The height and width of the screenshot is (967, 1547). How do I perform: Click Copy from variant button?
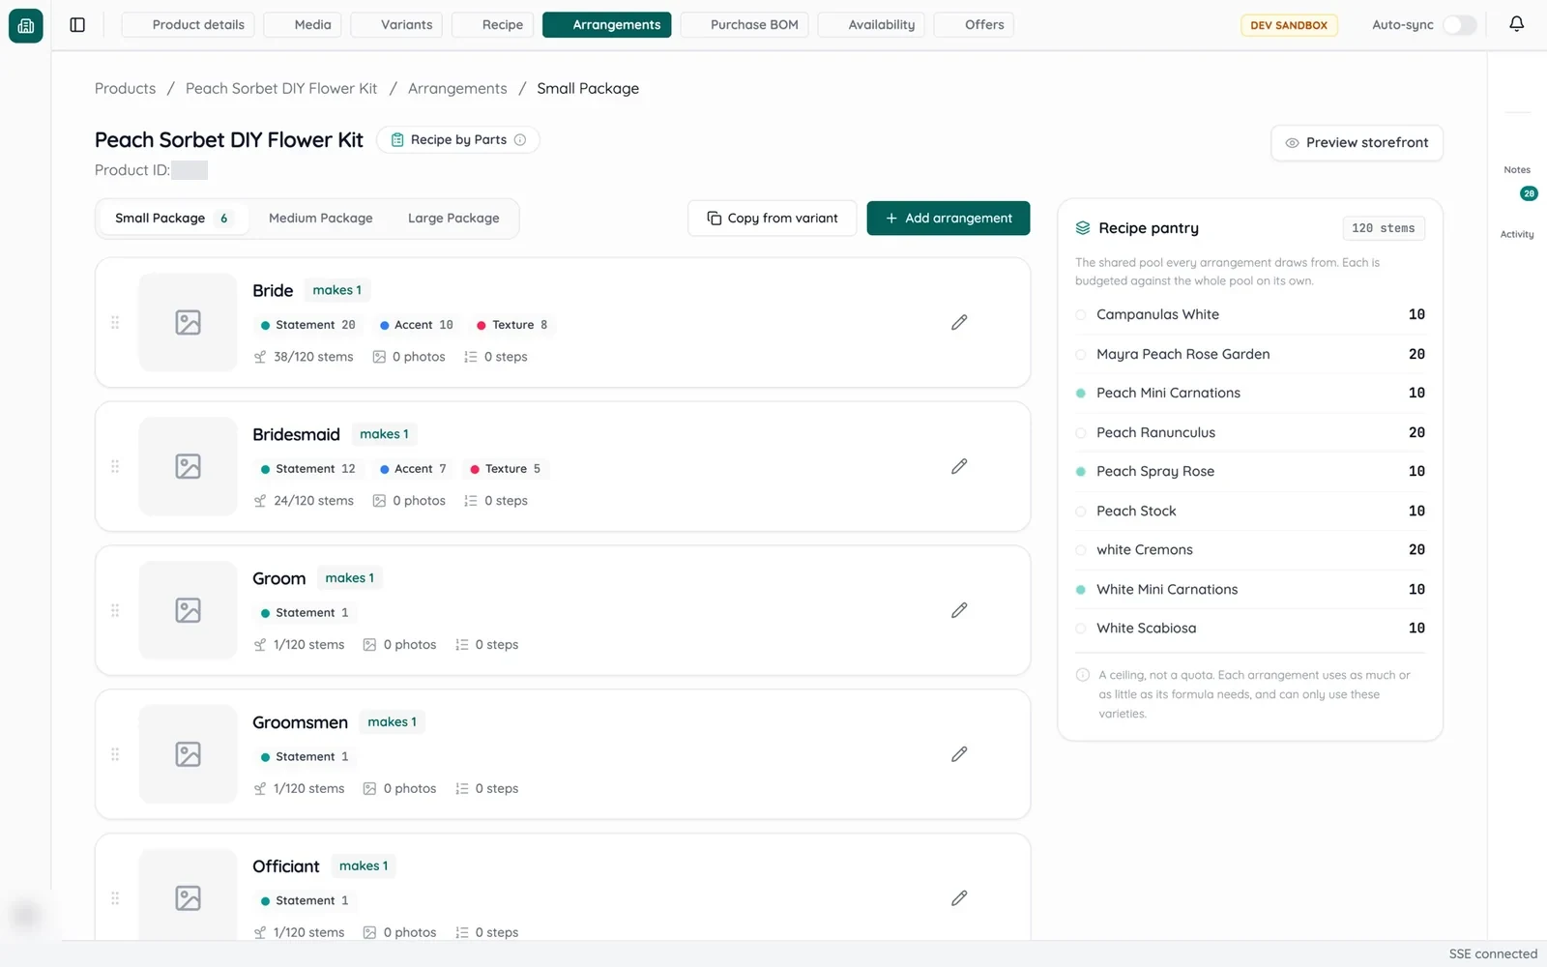point(772,219)
